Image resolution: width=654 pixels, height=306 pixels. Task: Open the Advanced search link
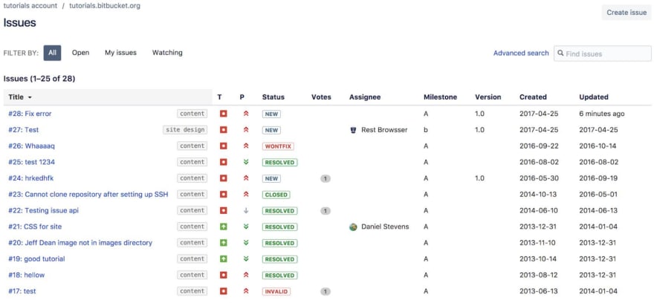pos(521,53)
